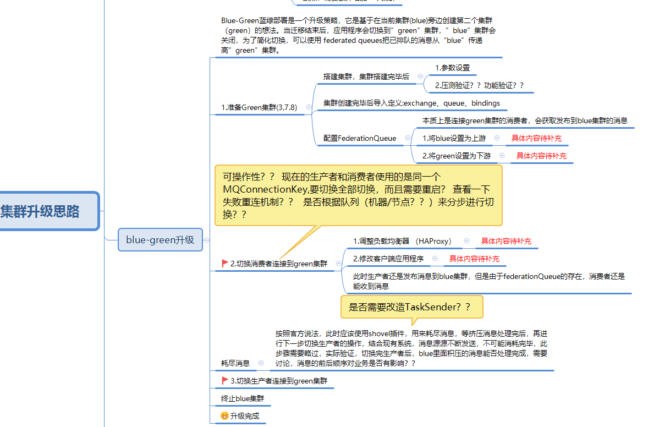Select the 配置FederationQueue topic
The height and width of the screenshot is (427, 670).
[x=360, y=138]
